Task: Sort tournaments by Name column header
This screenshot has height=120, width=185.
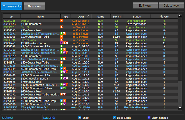Action: tap(40, 17)
